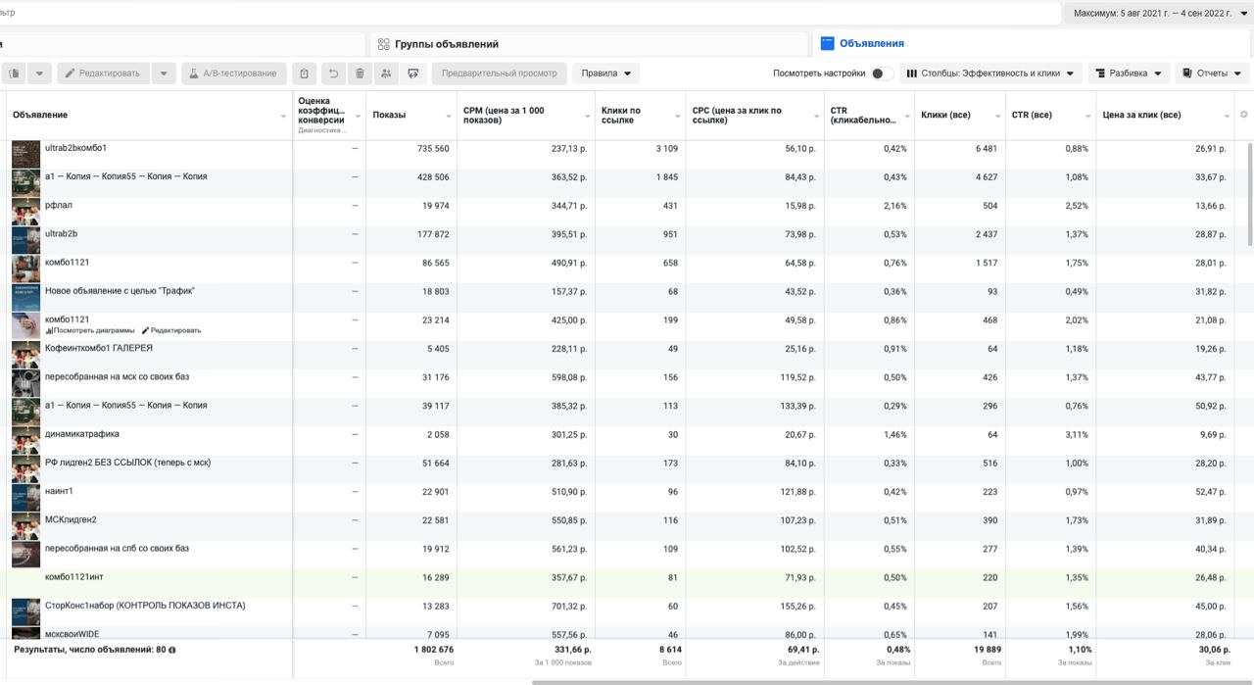The image size is (1254, 685).
Task: Sort by the Клики (все) column header
Action: [960, 115]
